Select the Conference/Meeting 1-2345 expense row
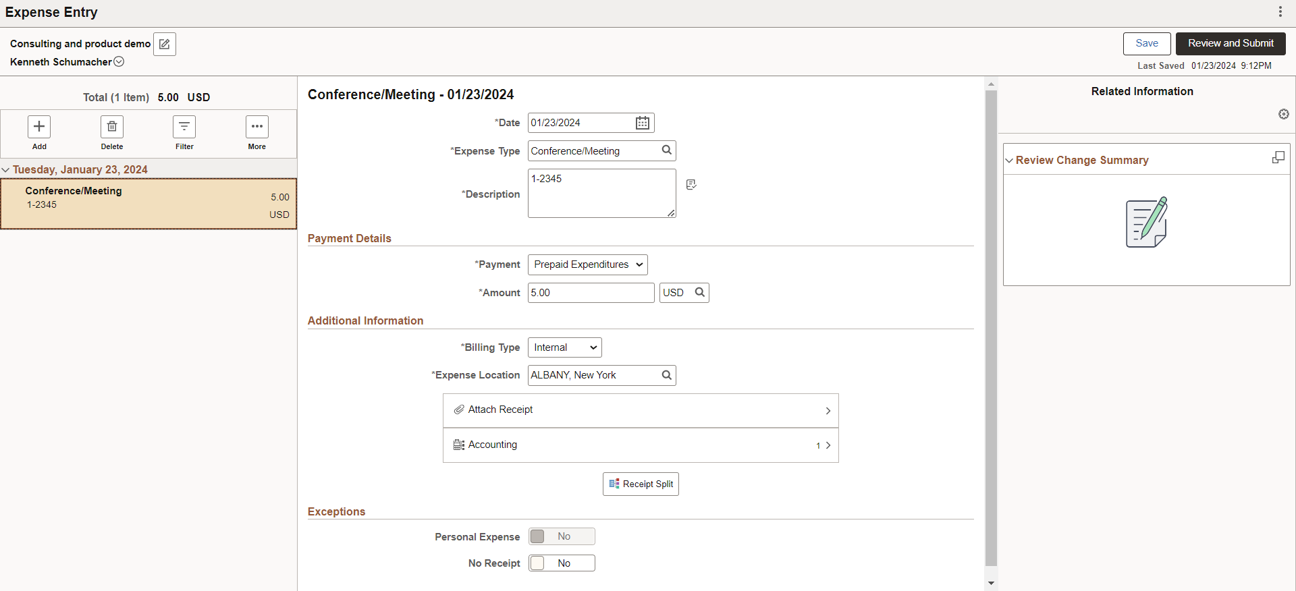This screenshot has height=591, width=1296. click(148, 204)
